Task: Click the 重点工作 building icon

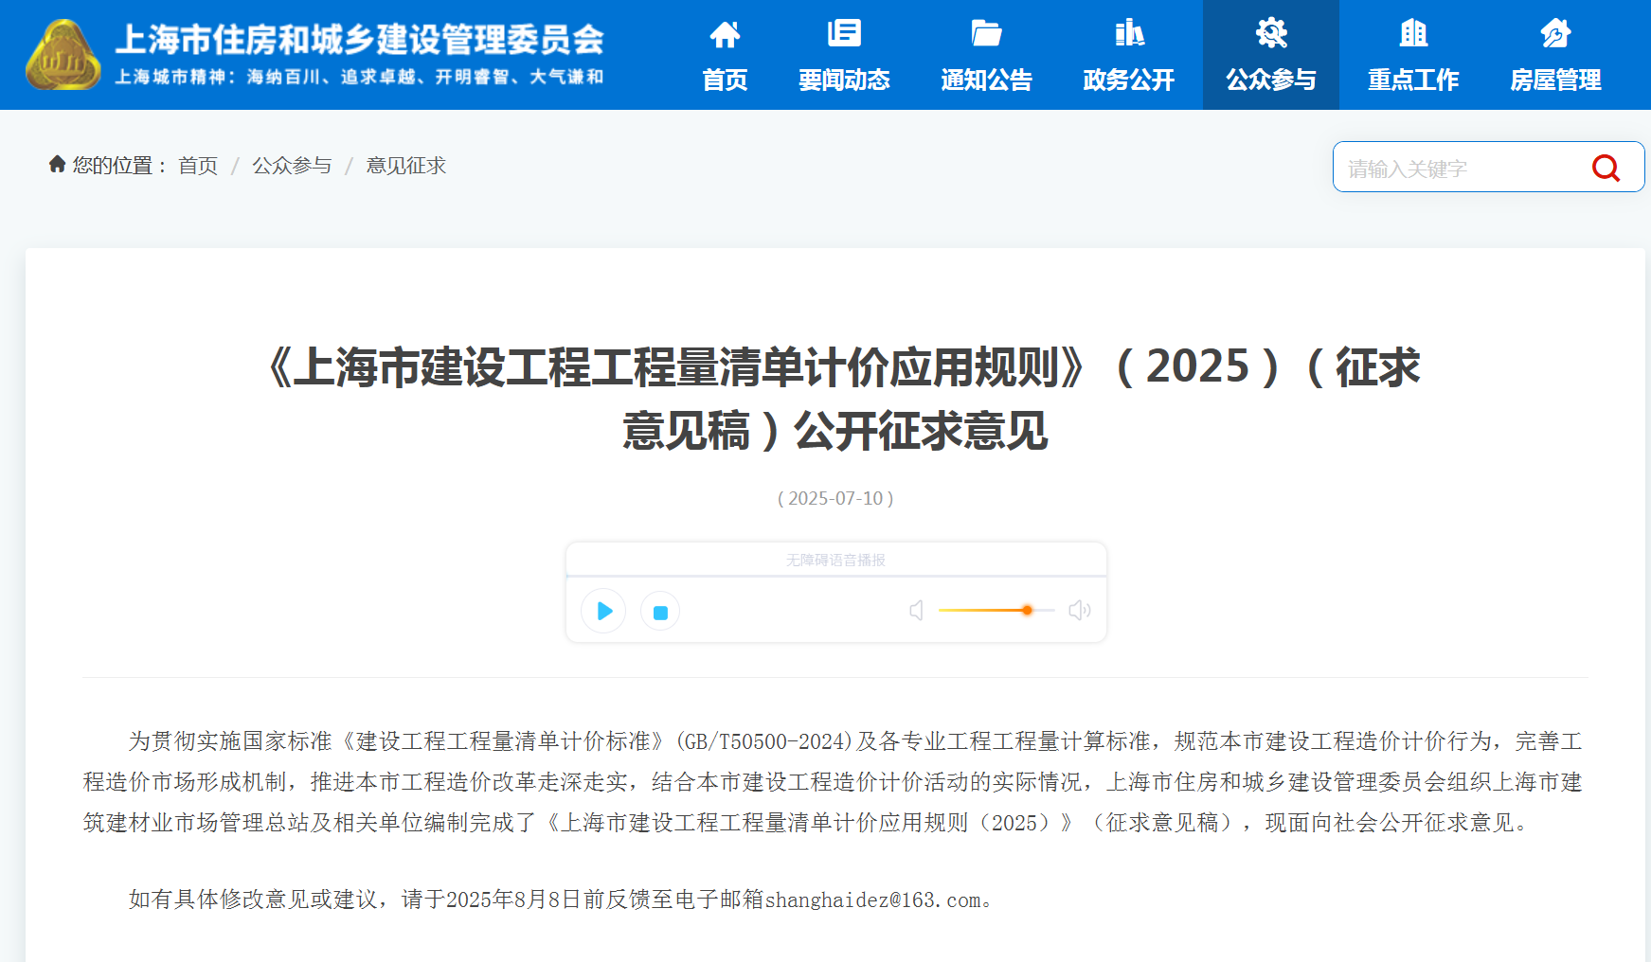Action: point(1411,32)
